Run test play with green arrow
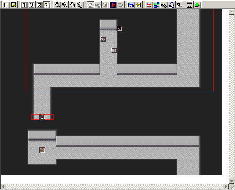This screenshot has height=190, width=235. (x=197, y=5)
